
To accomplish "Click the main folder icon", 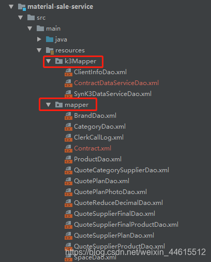I will pyautogui.click(x=40, y=29).
